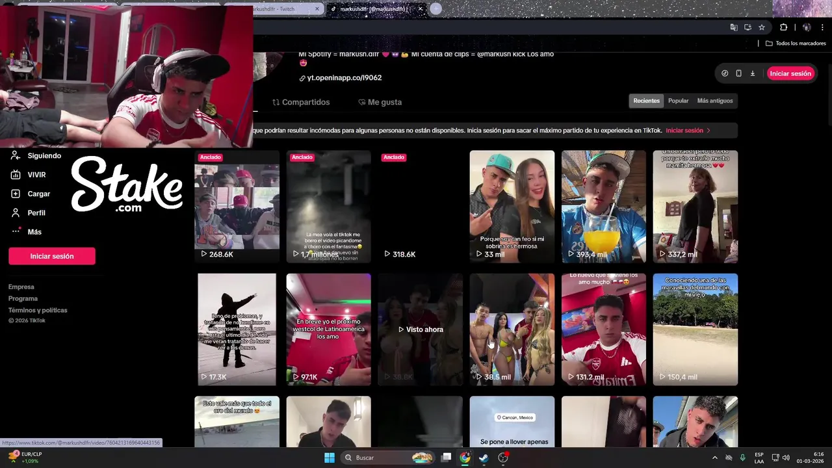
Task: Open the video with 33 mil views
Action: coord(512,207)
